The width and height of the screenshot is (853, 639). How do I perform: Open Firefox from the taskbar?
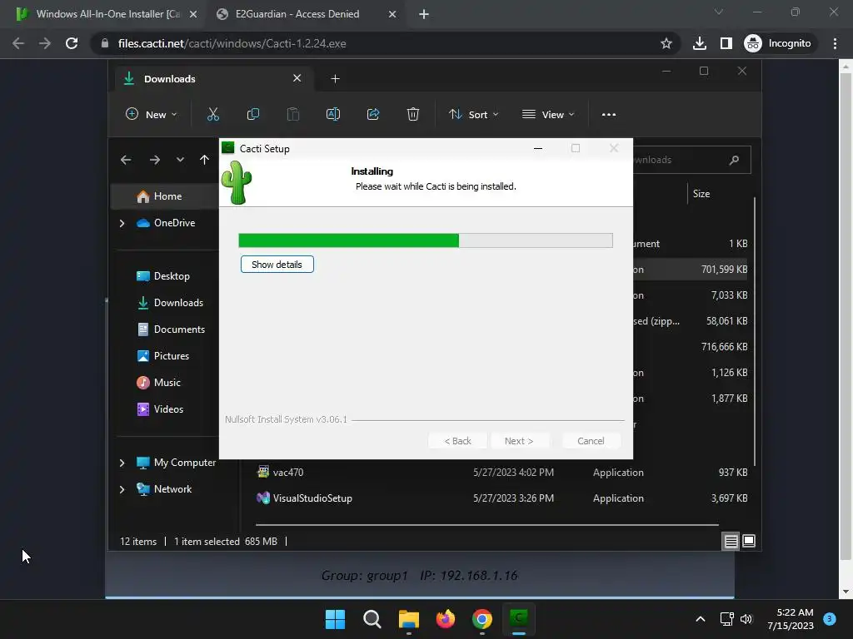tap(446, 619)
